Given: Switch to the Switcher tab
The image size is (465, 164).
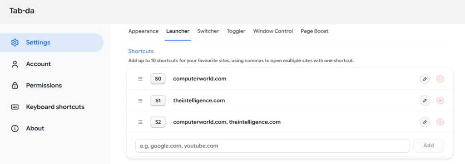Looking at the screenshot, I should pos(208,31).
